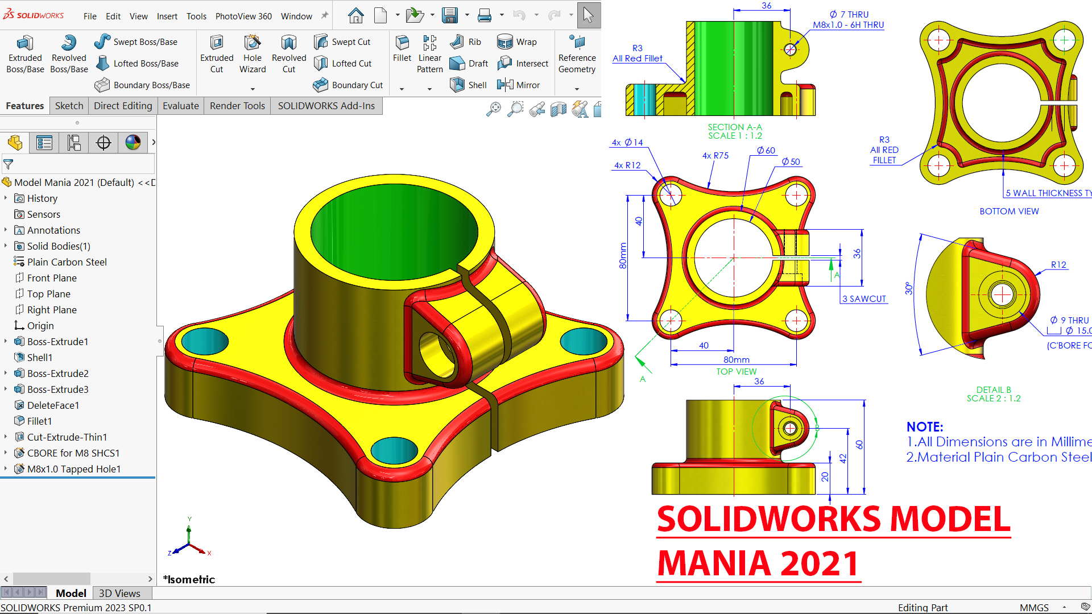Open the PropertyManager tab
The height and width of the screenshot is (614, 1092).
click(44, 142)
